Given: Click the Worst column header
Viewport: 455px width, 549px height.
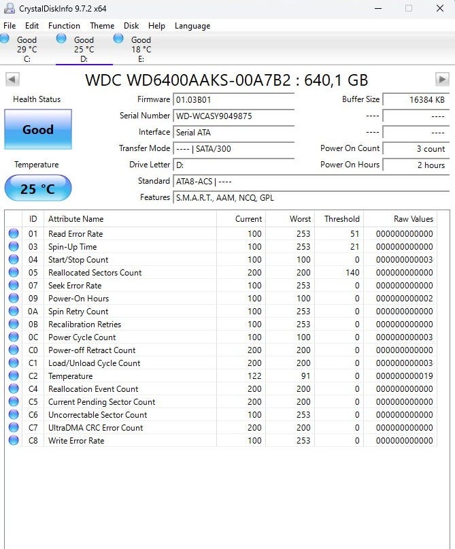Looking at the screenshot, I should [x=290, y=219].
